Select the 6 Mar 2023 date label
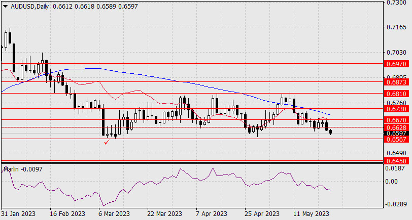This screenshot has width=412, height=220. (114, 214)
